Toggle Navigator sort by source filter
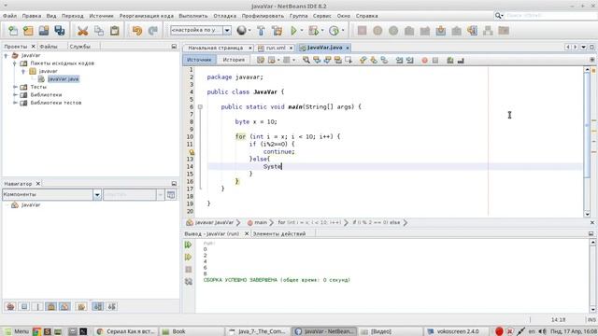 pos(112,306)
